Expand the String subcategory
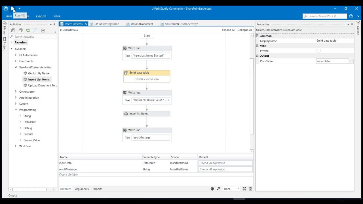 [20, 116]
